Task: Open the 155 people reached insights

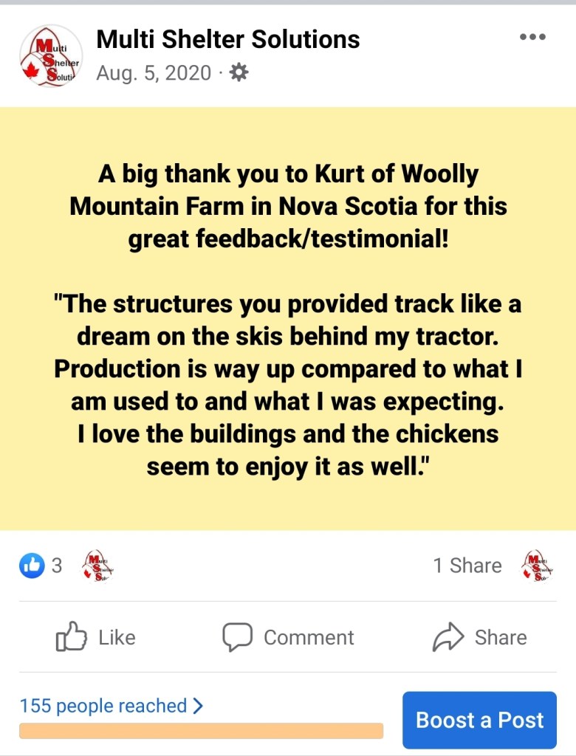Action: [x=103, y=706]
